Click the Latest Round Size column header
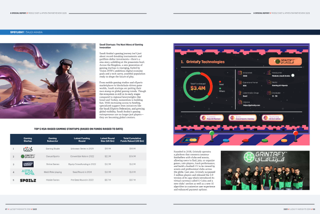 [x=108, y=139]
